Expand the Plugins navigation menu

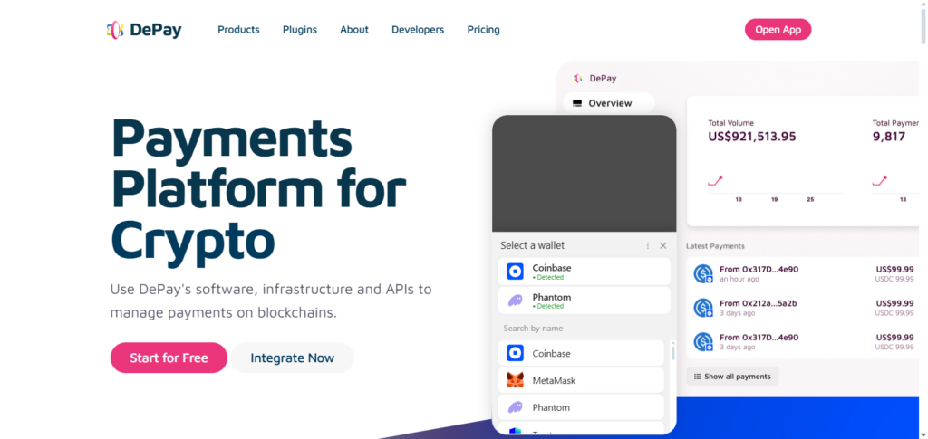click(x=300, y=30)
